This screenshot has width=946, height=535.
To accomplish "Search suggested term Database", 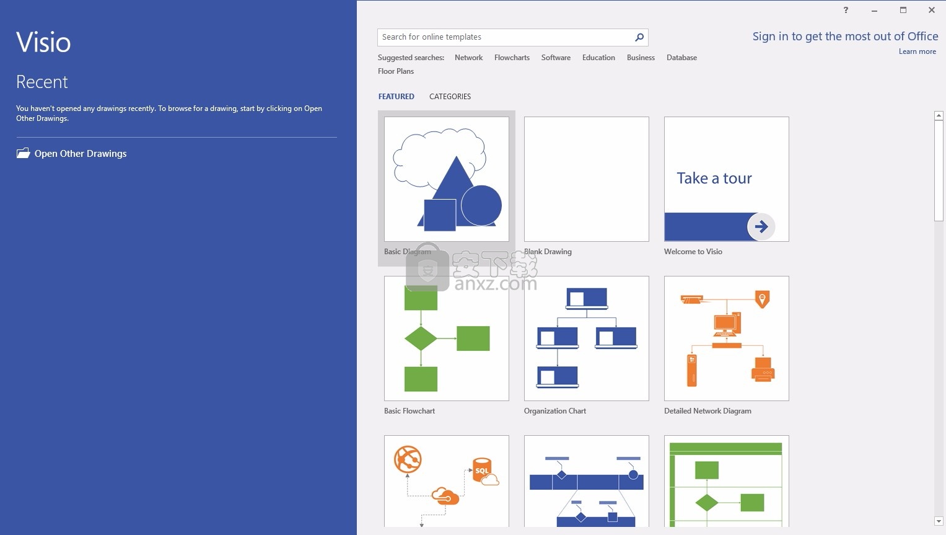I will (681, 58).
